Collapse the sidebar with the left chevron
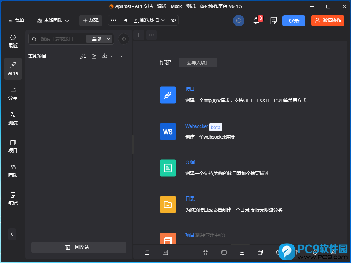Screen dimensions: 351x263 click(12, 234)
